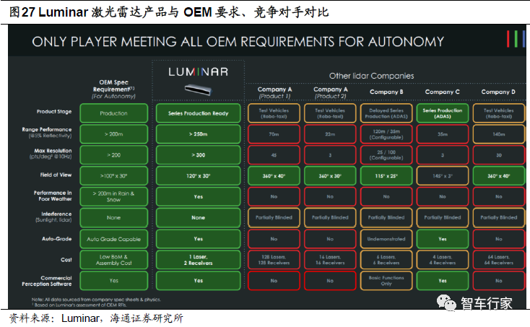Click the 'OEM Spec Requirement' column header
This screenshot has height=327, width=530.
[x=113, y=90]
